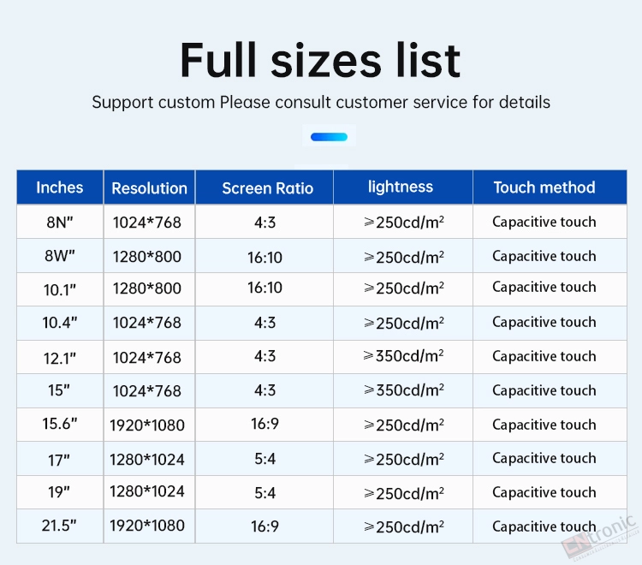Click the customer service subtitle text
642x565 pixels.
tap(321, 103)
